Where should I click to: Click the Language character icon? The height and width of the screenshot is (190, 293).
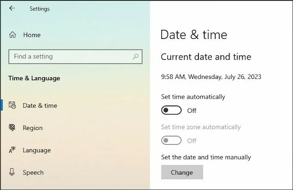[x=12, y=150]
